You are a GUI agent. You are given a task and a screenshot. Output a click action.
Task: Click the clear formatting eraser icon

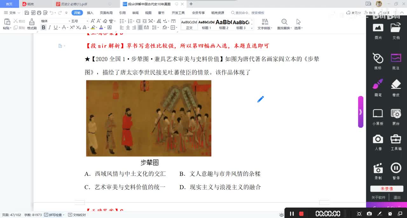[105, 21]
